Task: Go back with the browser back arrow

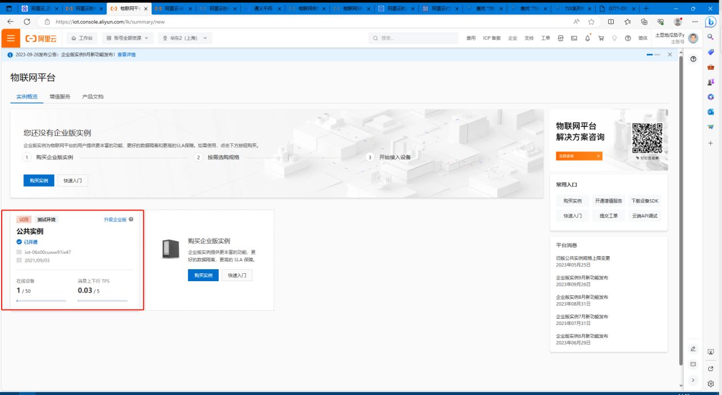Action: [10, 22]
